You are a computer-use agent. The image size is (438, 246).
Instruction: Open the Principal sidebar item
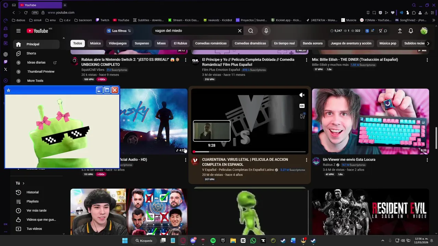click(x=36, y=44)
